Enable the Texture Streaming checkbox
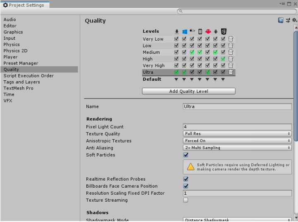The image size is (298, 222). [186, 200]
